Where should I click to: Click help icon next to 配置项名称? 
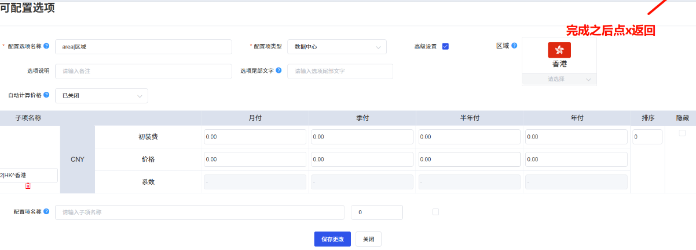coord(46,211)
